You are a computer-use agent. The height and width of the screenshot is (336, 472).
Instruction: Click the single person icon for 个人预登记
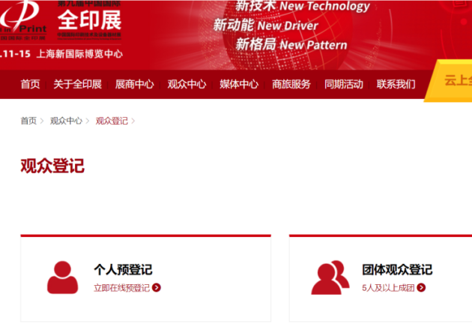(62, 277)
